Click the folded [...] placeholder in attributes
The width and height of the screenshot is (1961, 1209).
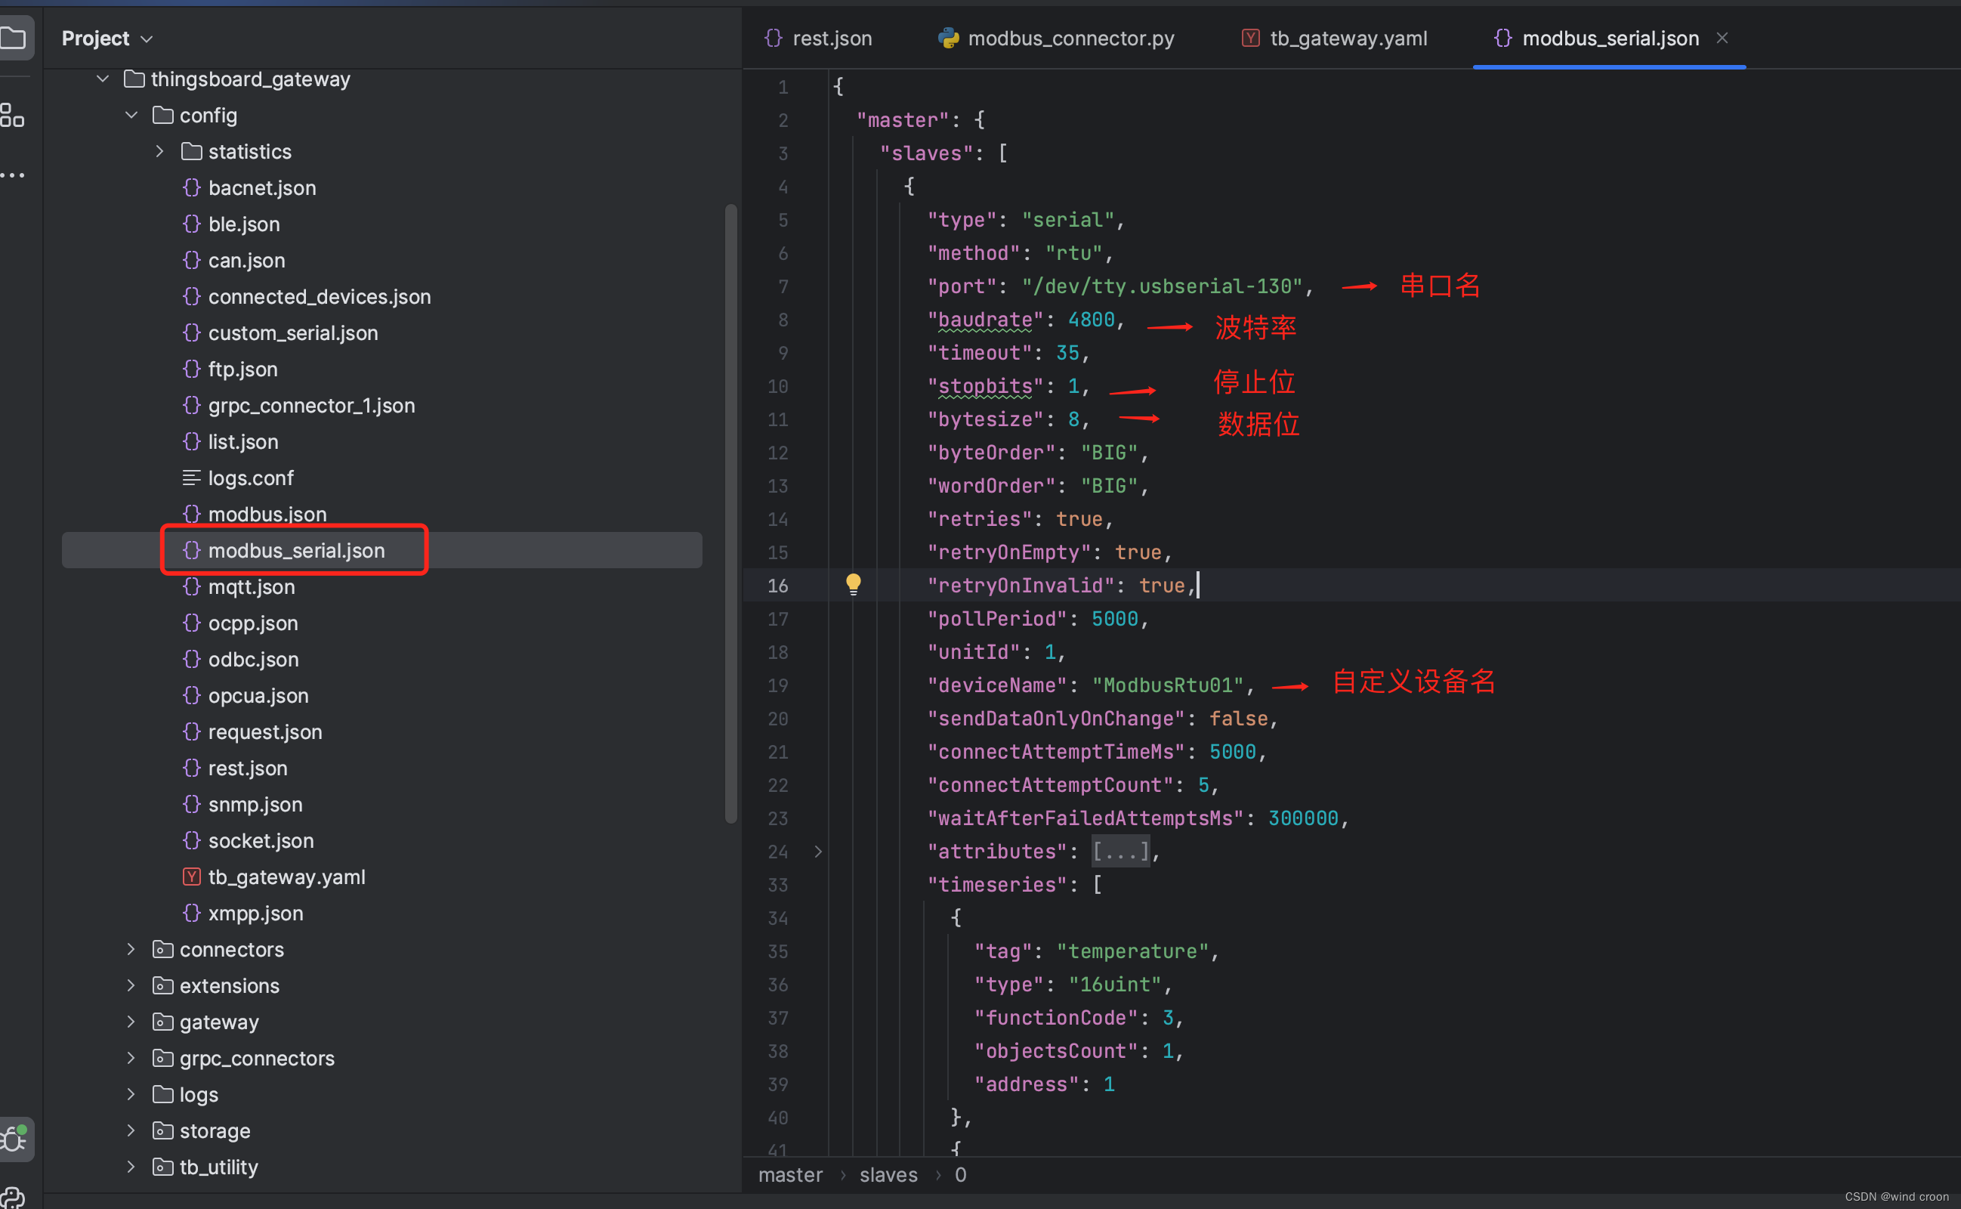(x=1120, y=852)
